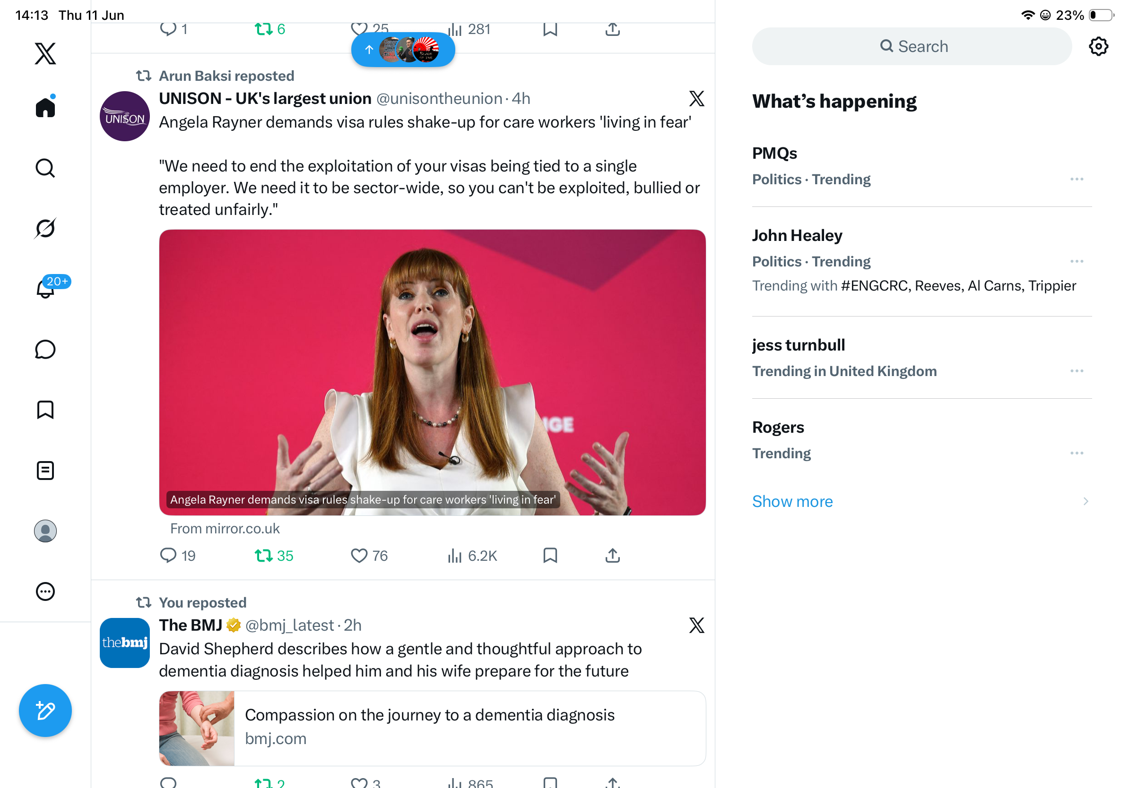Screen dimensions: 1129x788
Task: Open more options for John Healey trend
Action: tap(1077, 261)
